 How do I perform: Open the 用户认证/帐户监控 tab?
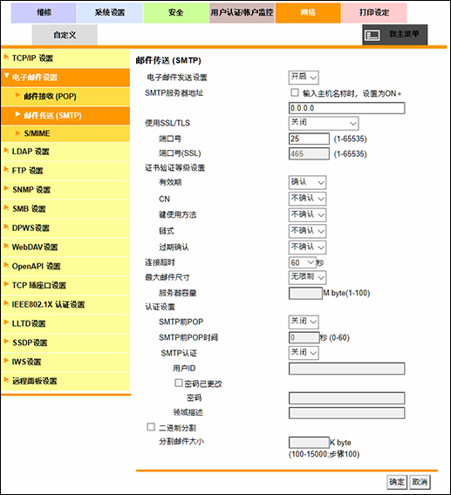(x=242, y=12)
